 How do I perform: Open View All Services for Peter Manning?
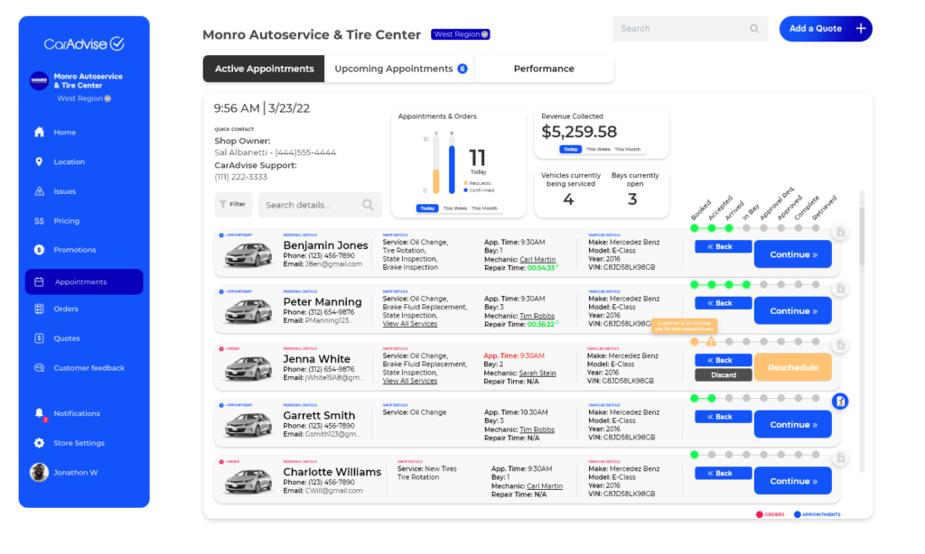410,324
